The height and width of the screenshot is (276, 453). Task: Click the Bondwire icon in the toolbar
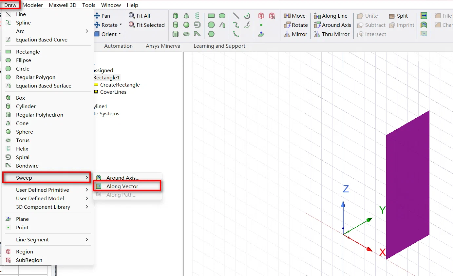pyautogui.click(x=197, y=34)
